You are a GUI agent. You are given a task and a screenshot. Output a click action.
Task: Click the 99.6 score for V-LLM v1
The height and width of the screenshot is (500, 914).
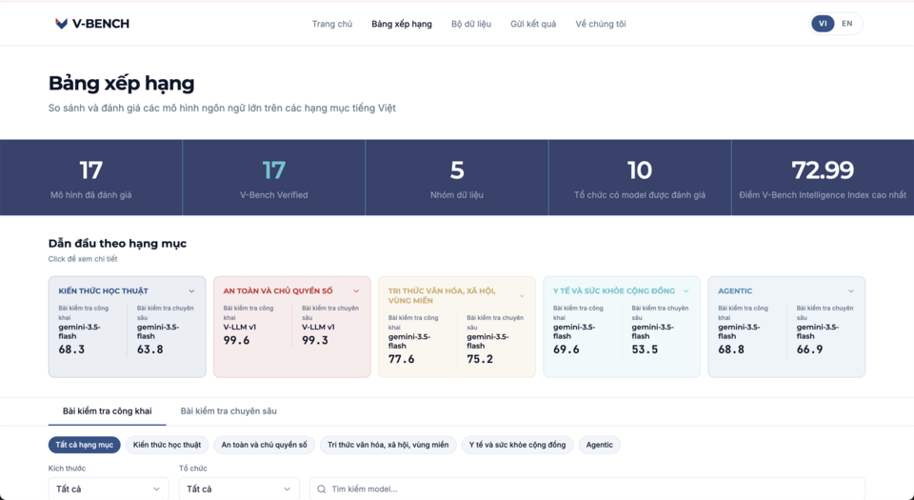pyautogui.click(x=236, y=340)
